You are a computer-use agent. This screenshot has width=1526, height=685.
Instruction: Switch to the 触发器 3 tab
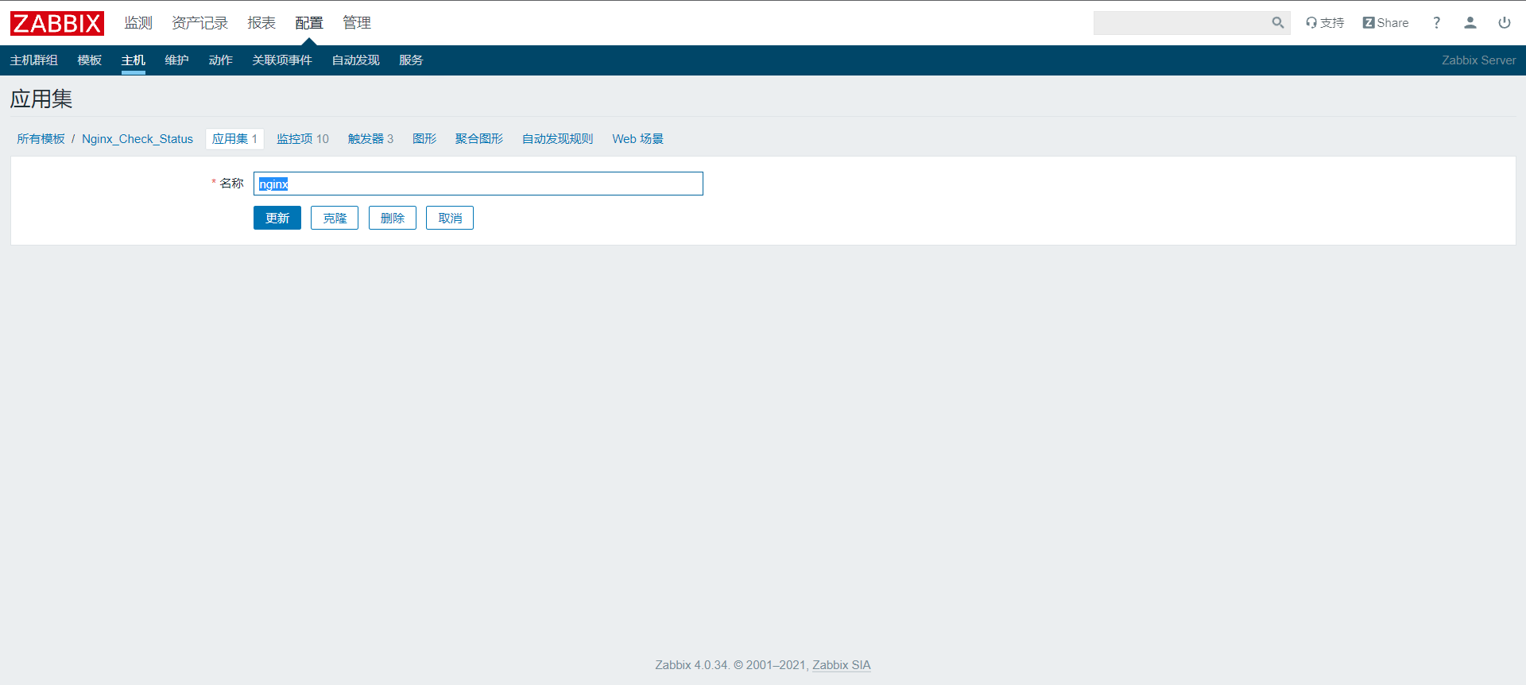(x=371, y=139)
